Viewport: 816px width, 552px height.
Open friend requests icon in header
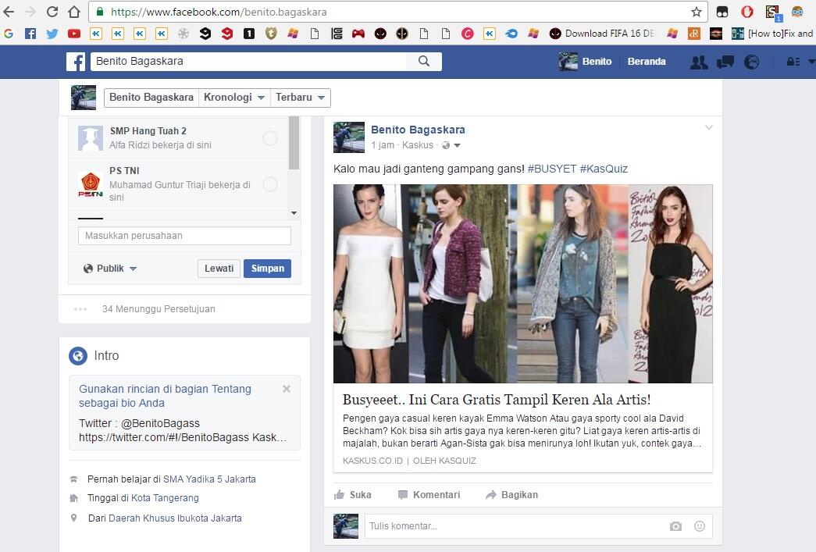(698, 62)
